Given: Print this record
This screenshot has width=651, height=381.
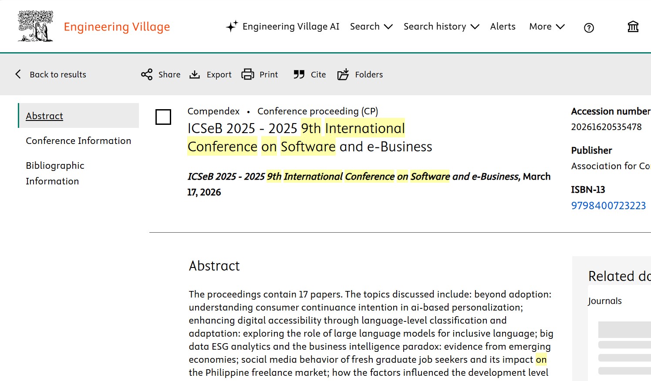Looking at the screenshot, I should (269, 74).
